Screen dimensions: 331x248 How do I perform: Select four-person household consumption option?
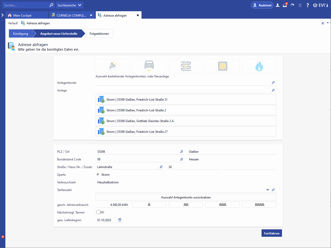tap(259, 205)
